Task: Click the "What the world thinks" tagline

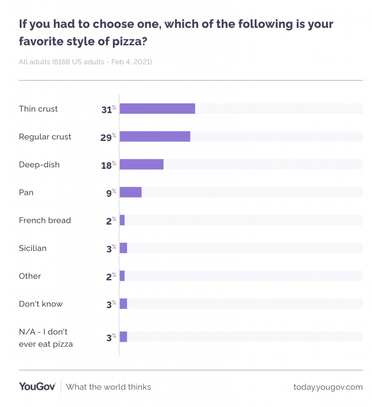Action: pos(109,387)
